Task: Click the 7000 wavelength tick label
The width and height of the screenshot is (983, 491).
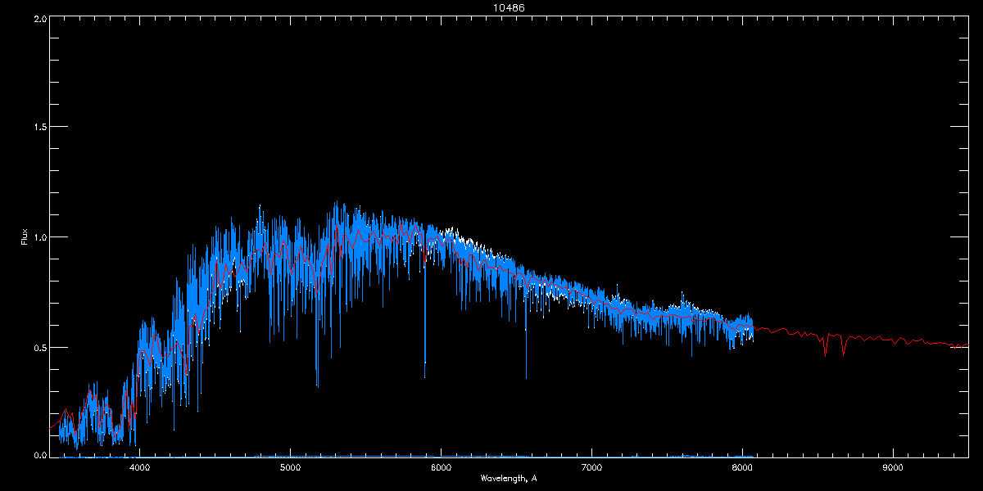Action: click(x=591, y=468)
